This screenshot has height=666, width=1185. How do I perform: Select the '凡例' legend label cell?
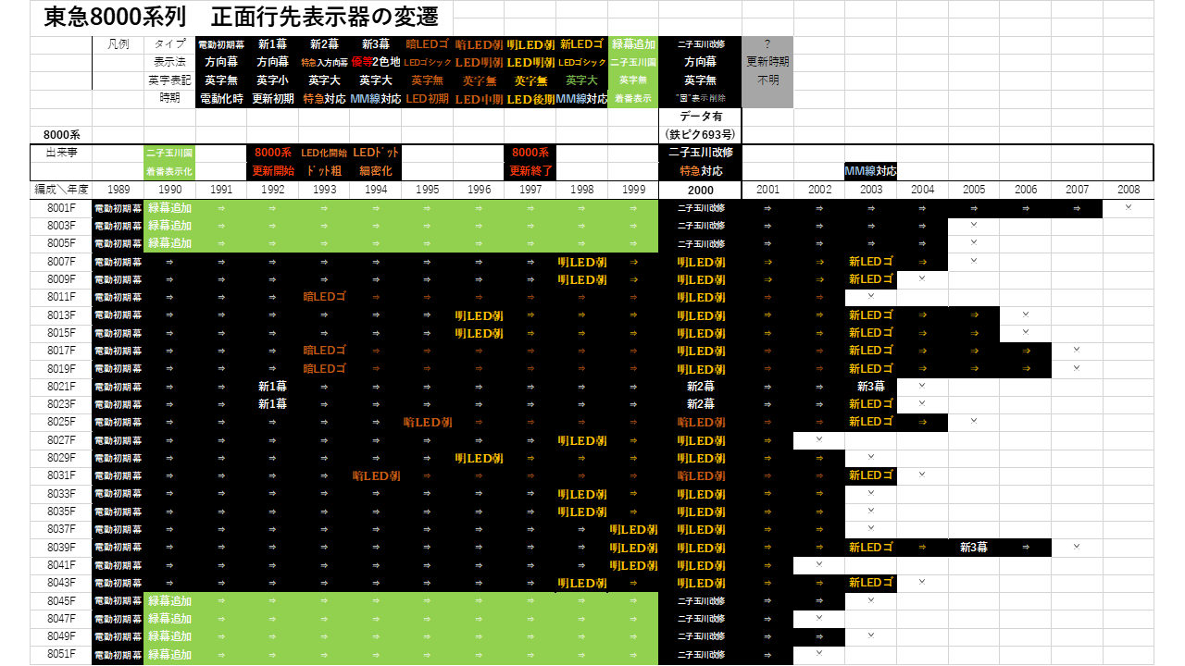click(x=118, y=44)
